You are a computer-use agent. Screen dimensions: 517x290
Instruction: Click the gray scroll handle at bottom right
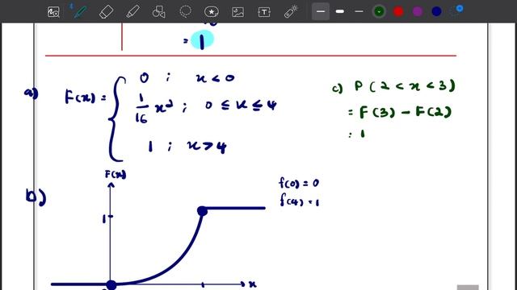click(x=468, y=288)
